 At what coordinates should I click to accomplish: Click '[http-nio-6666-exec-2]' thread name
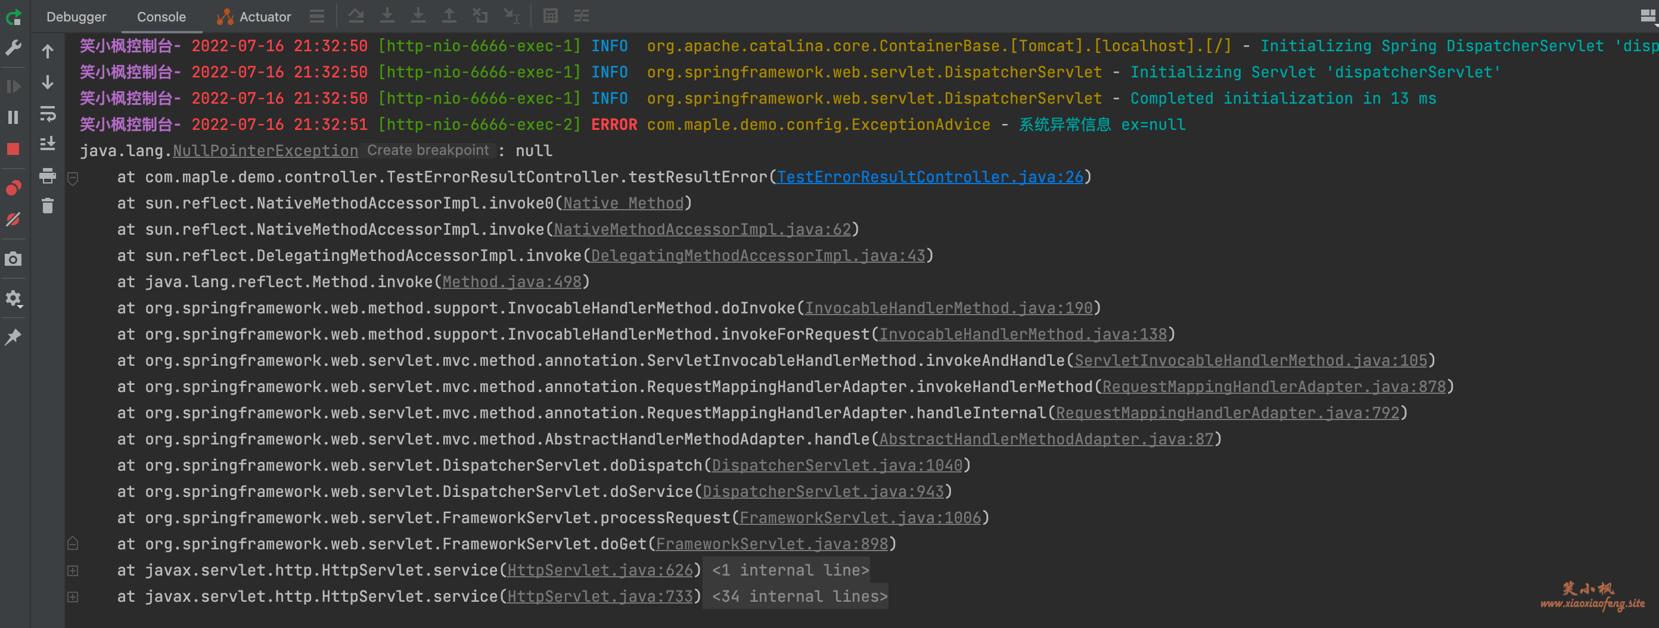[479, 125]
